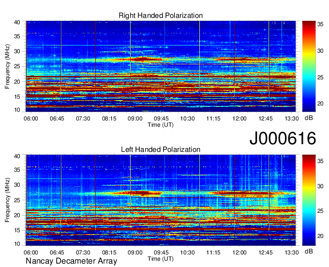Click the 'Nancay Decameter Array' caption
The height and width of the screenshot is (267, 329).
pos(71,261)
